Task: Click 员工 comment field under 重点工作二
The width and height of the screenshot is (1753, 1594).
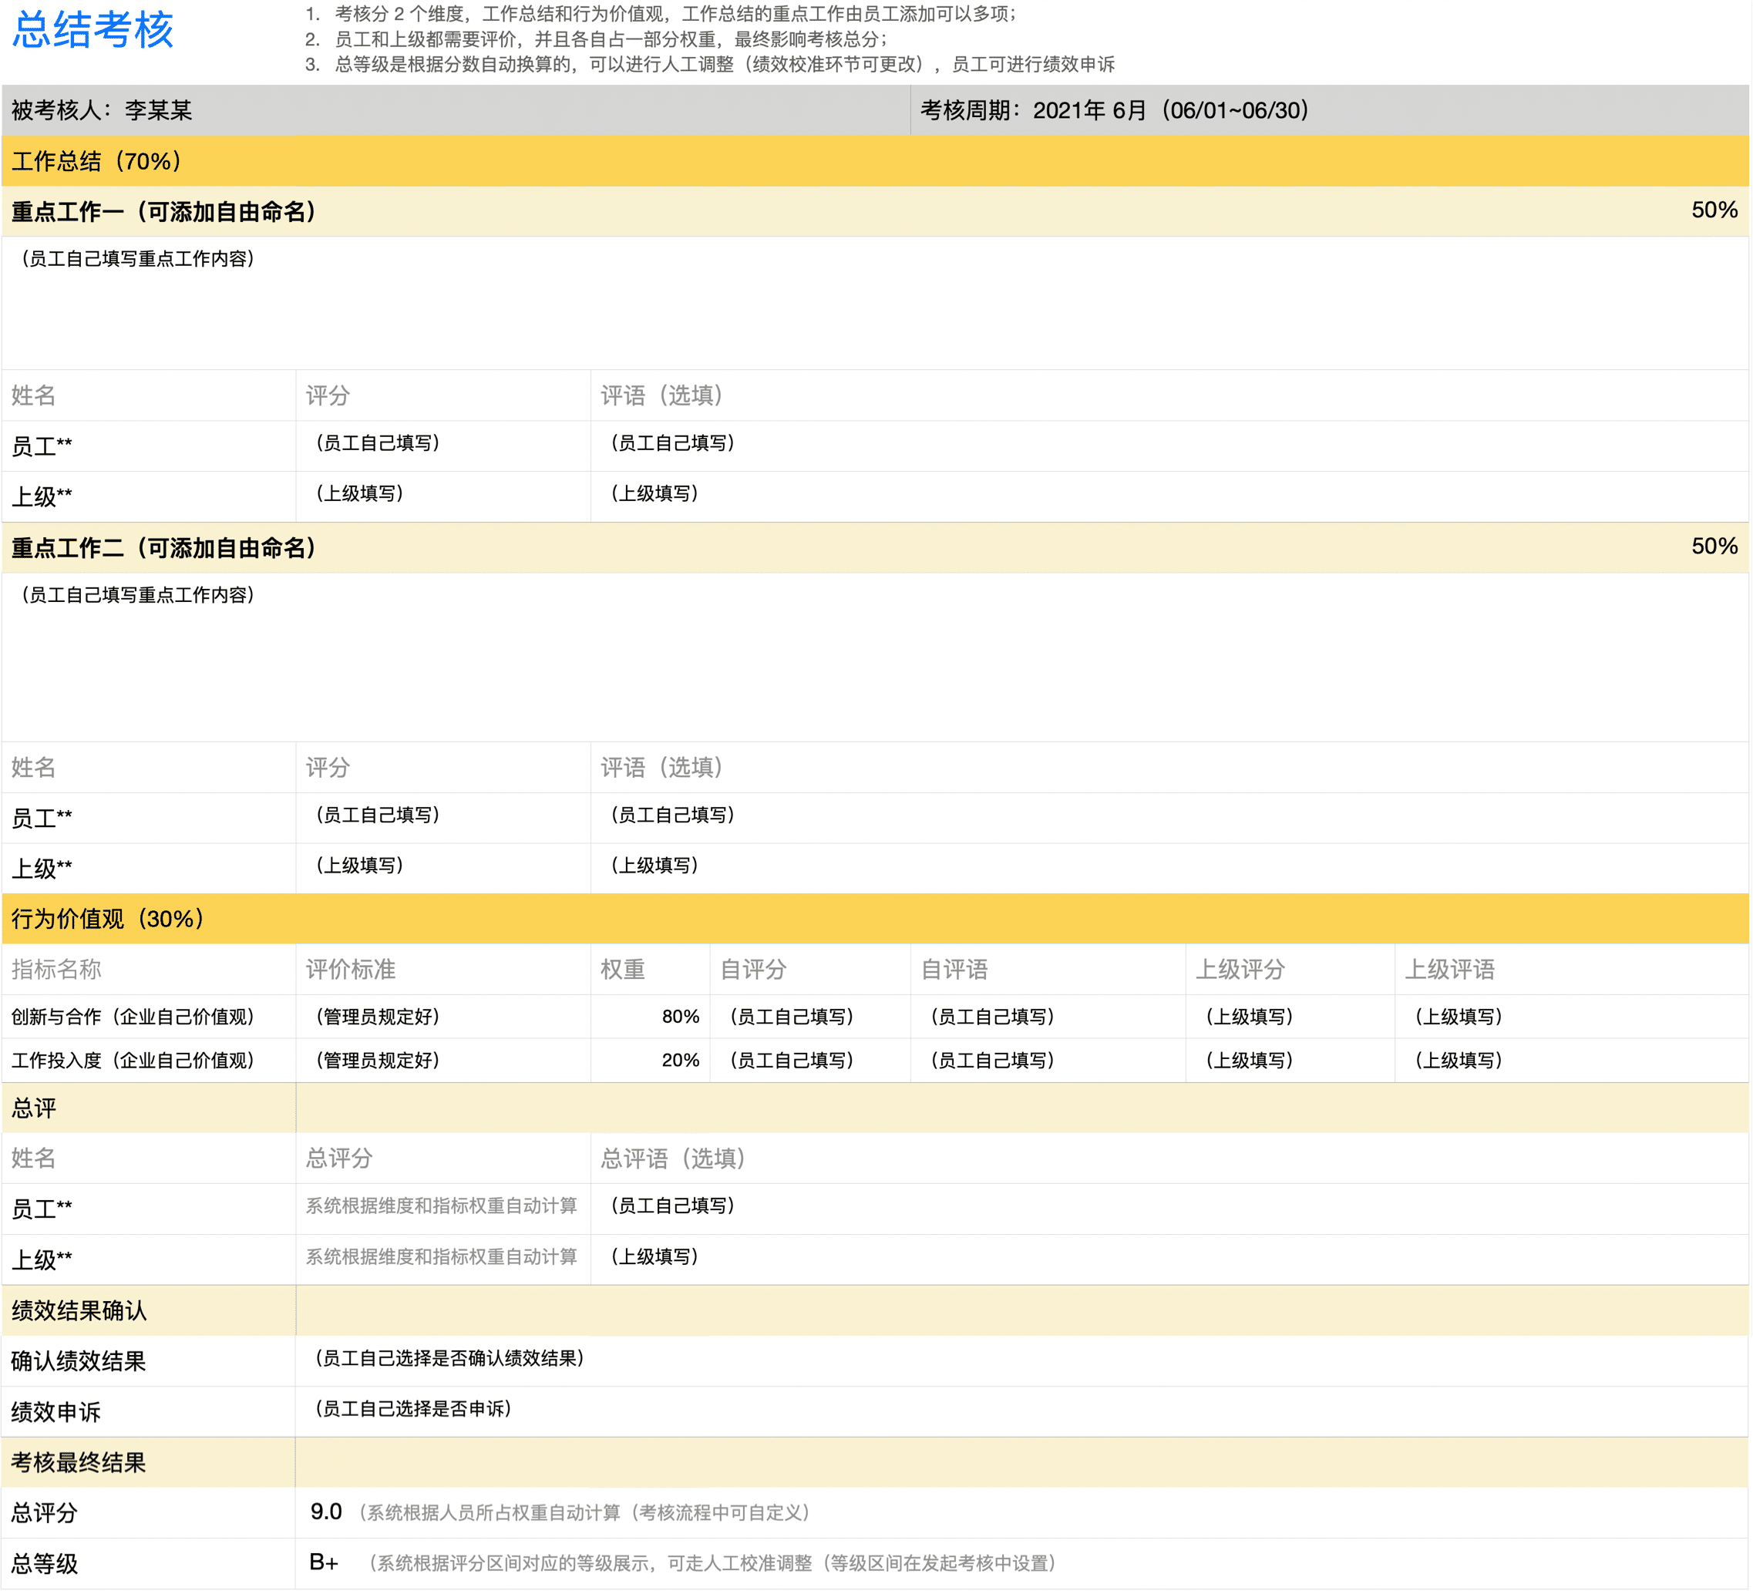Action: coord(1169,818)
